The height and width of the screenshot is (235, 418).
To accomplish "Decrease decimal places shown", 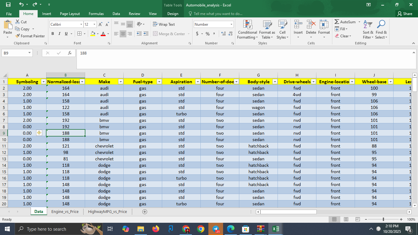I will point(230,34).
